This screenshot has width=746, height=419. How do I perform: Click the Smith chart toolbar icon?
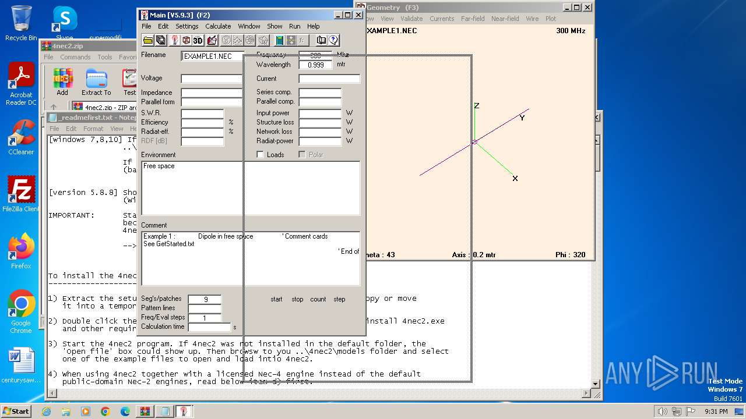[226, 40]
